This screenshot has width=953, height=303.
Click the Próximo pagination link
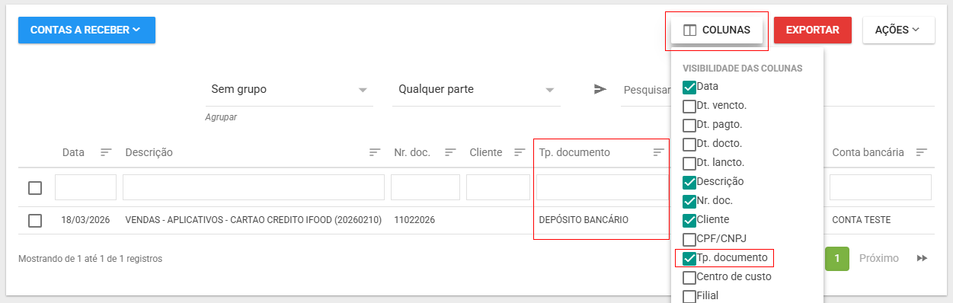[x=879, y=259]
